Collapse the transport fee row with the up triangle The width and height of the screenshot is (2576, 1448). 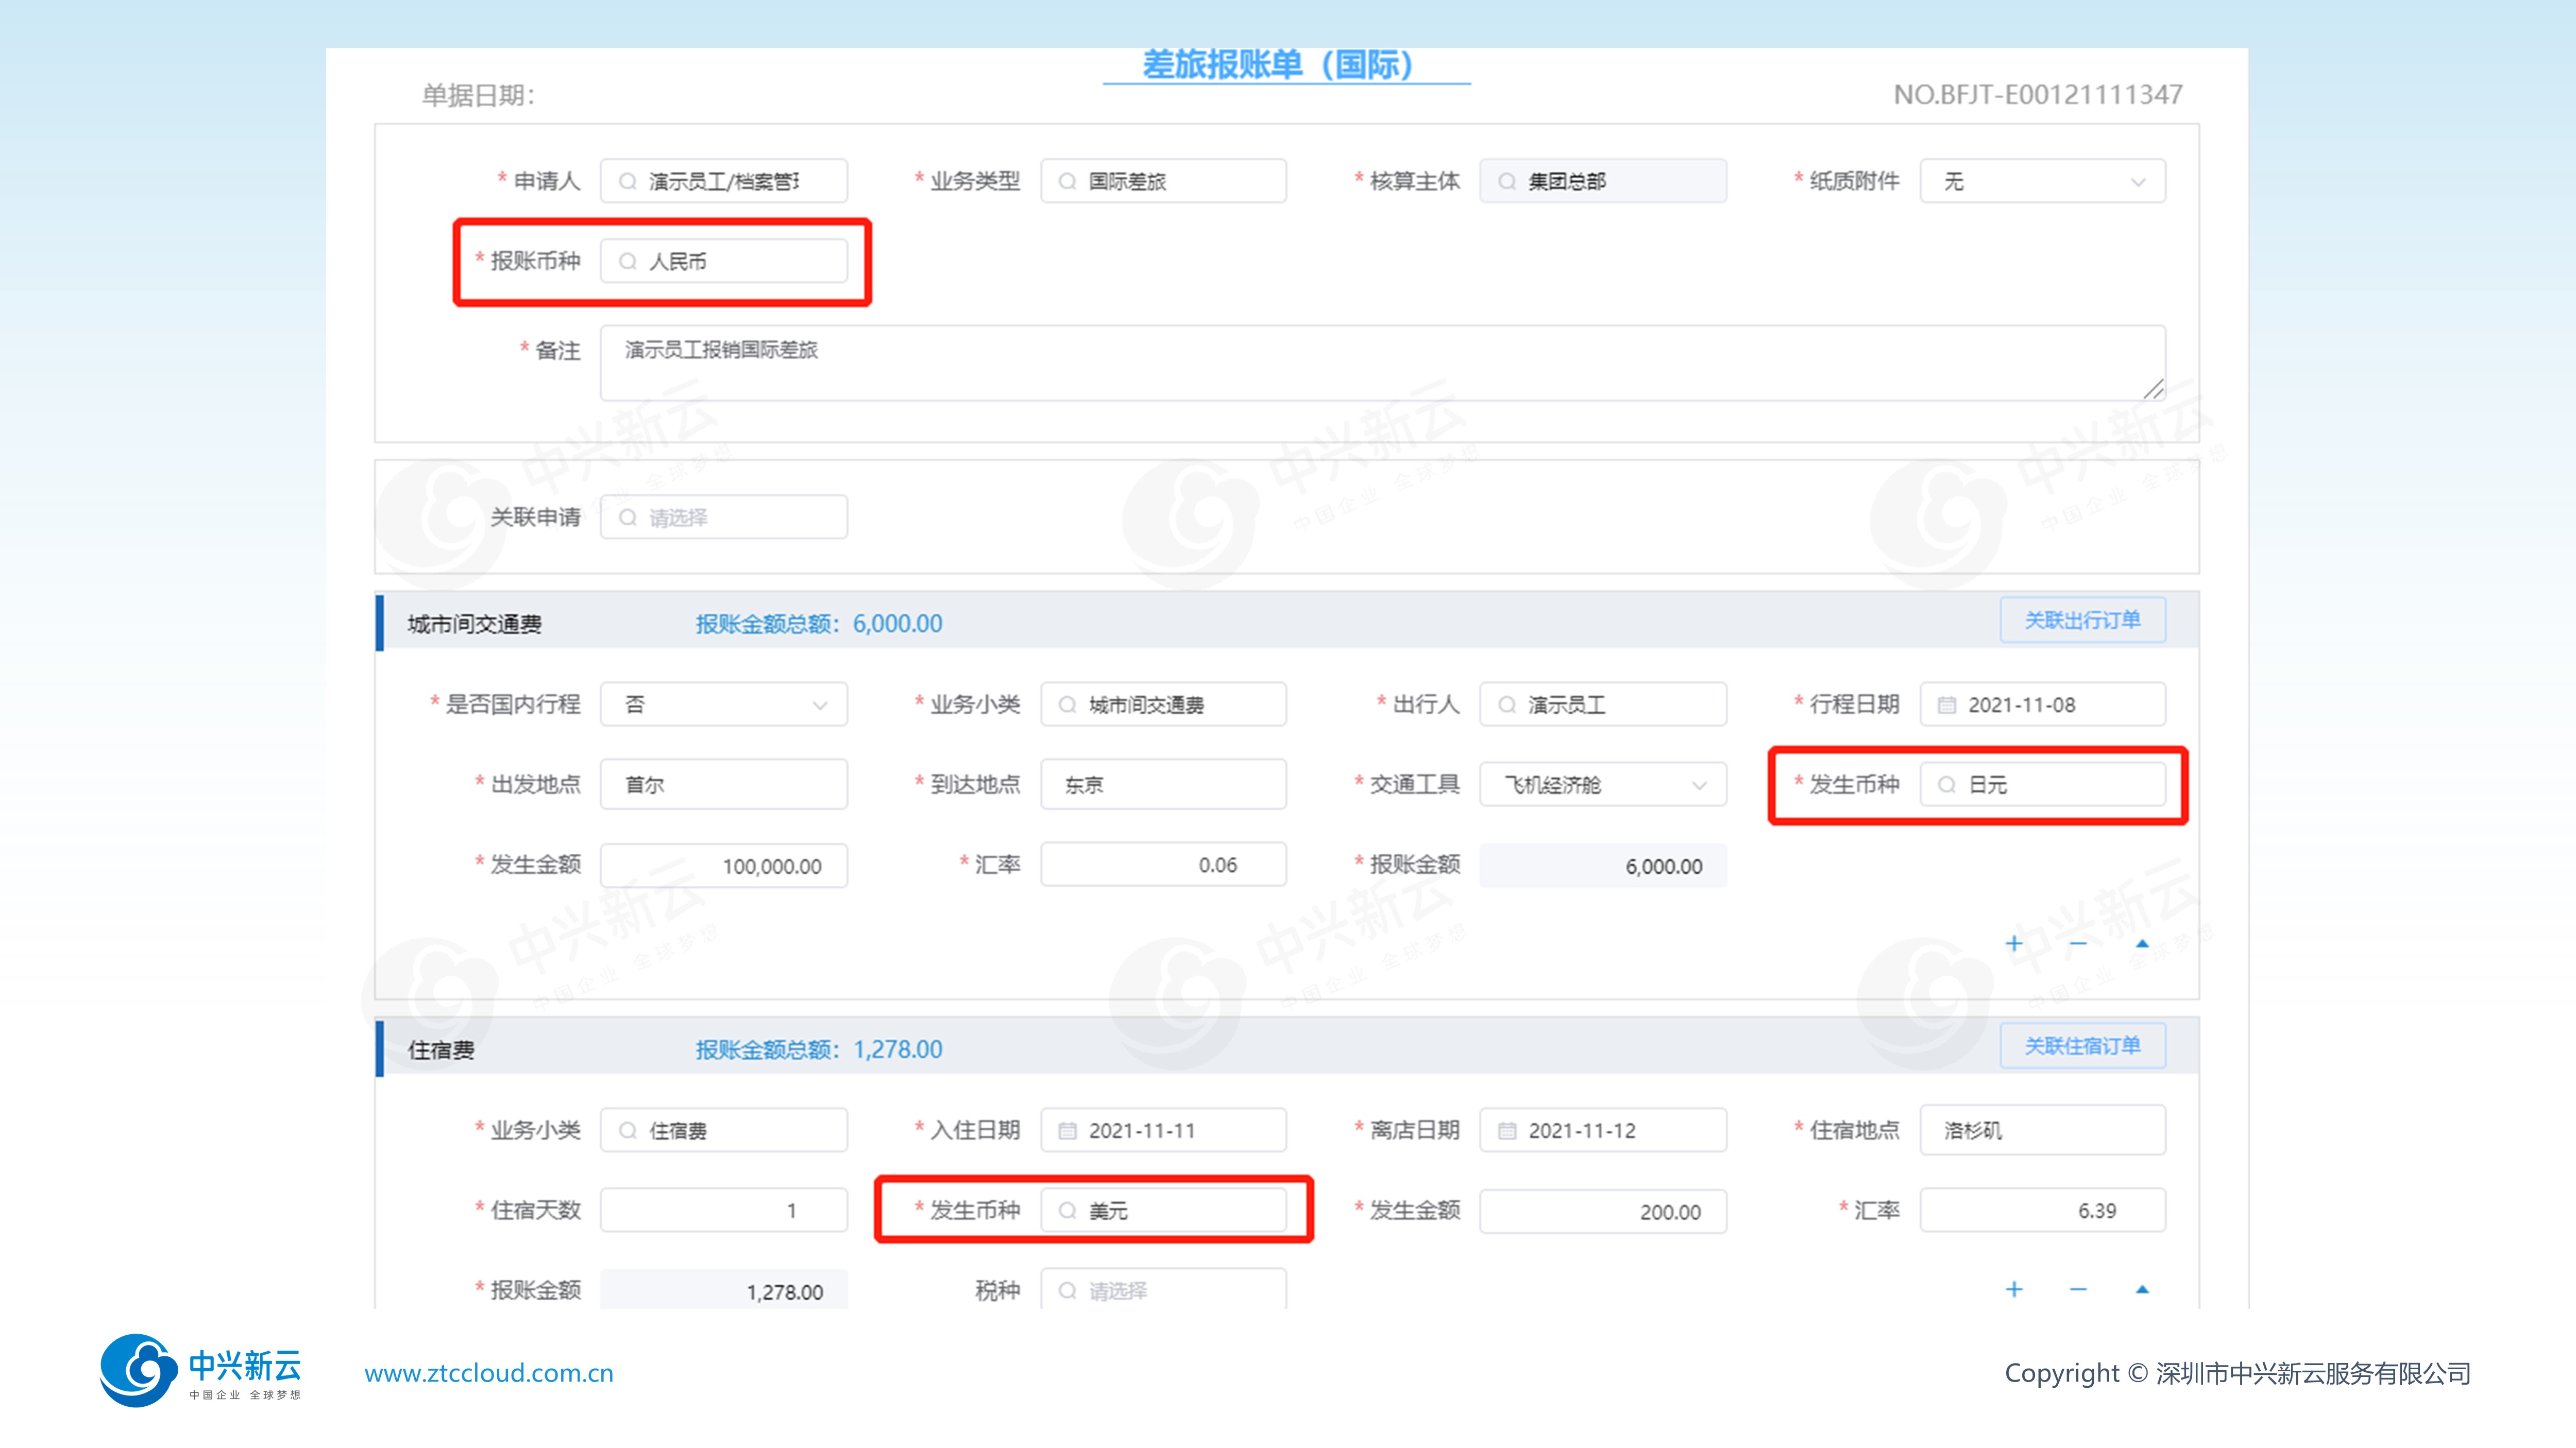click(x=2142, y=943)
